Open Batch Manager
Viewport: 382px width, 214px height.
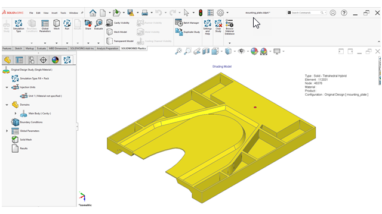pyautogui.click(x=187, y=23)
